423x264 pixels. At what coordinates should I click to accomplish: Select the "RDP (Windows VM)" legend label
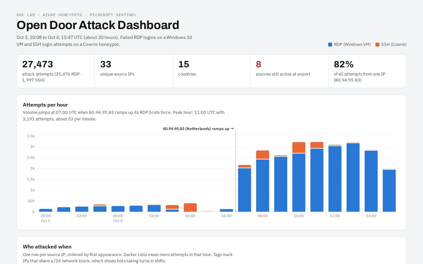(352, 45)
